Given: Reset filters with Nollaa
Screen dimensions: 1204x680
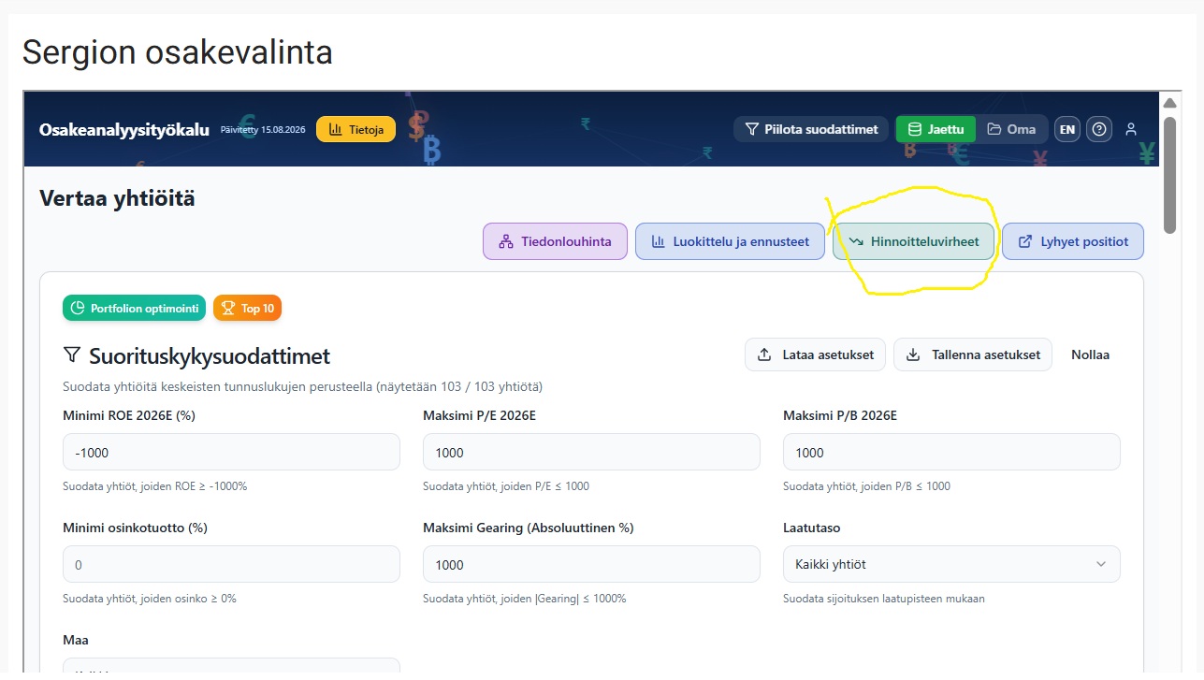Looking at the screenshot, I should (1090, 354).
